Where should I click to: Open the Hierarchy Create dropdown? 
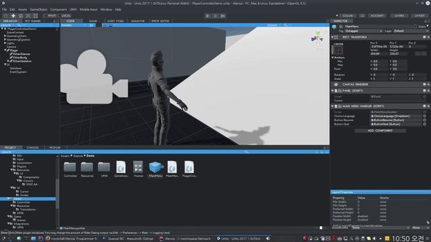click(x=7, y=26)
